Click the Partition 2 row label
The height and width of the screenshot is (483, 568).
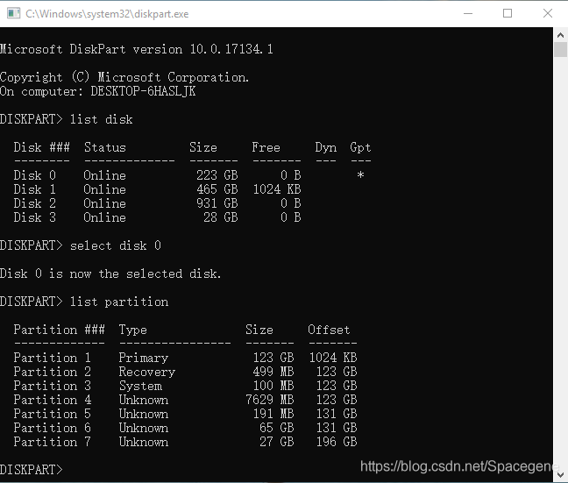[x=53, y=372]
